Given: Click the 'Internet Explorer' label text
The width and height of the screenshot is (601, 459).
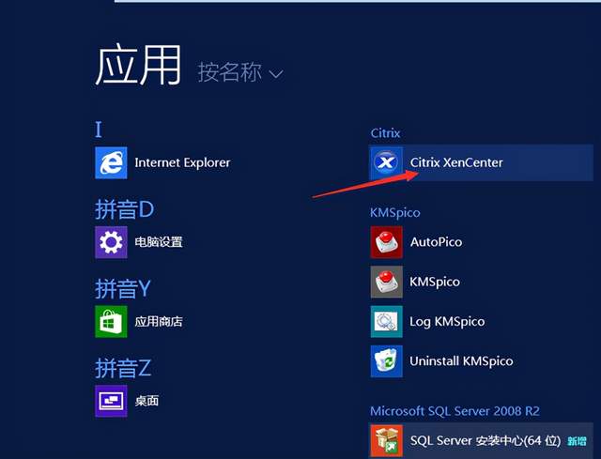Looking at the screenshot, I should pos(182,162).
